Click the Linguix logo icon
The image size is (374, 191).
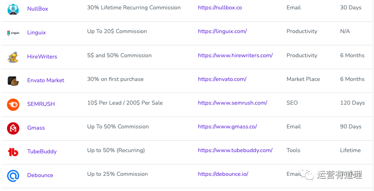(13, 33)
